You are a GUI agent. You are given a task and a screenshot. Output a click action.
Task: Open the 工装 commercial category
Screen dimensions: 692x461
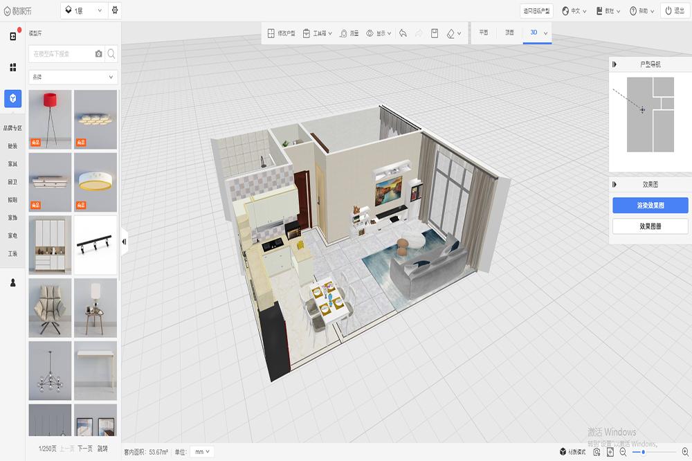[12, 254]
